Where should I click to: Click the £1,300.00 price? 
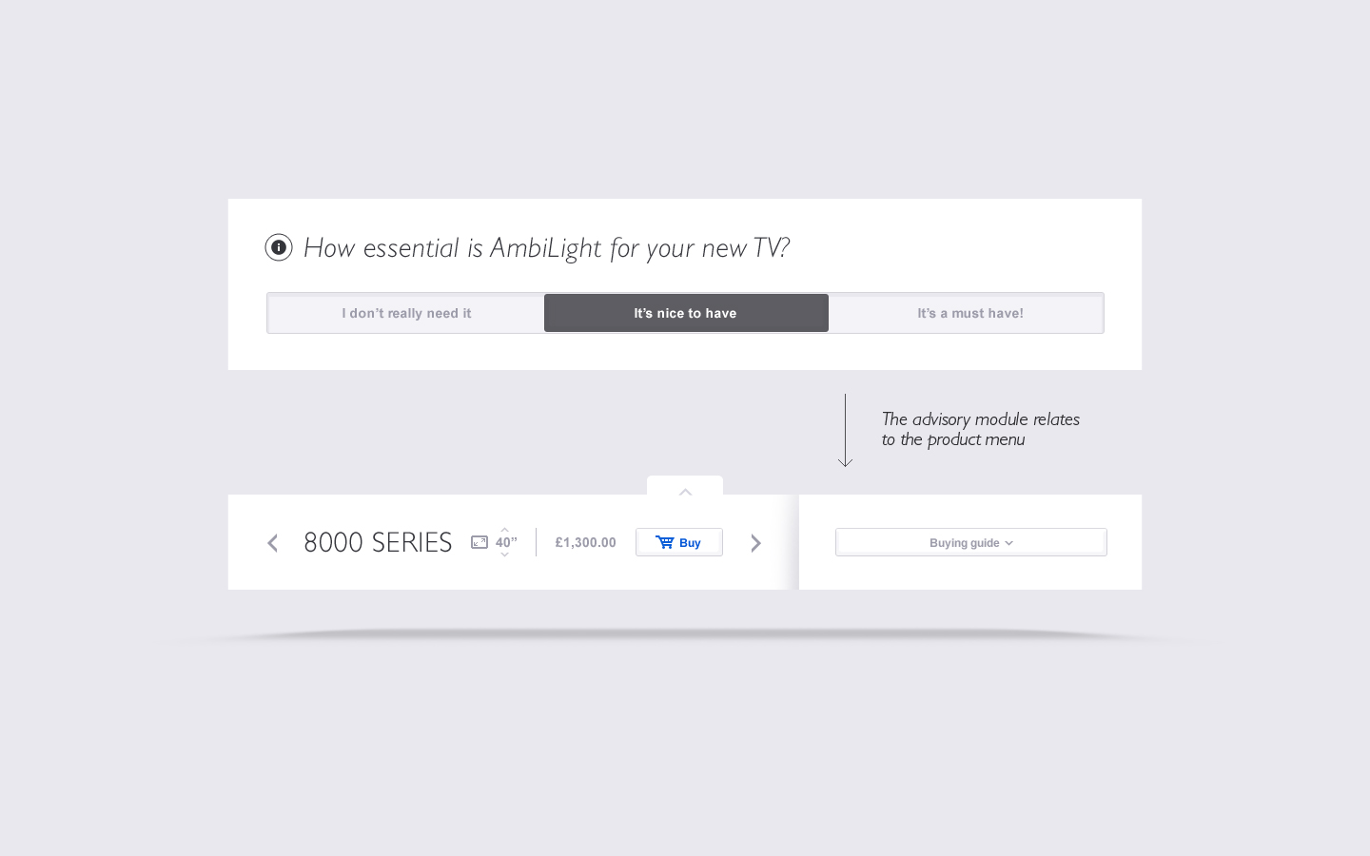[x=585, y=542]
